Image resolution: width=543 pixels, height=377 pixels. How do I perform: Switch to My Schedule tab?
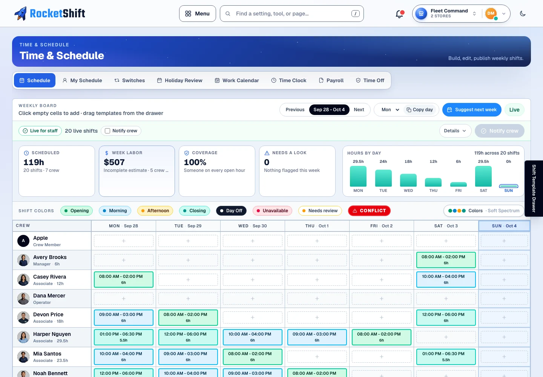[82, 80]
